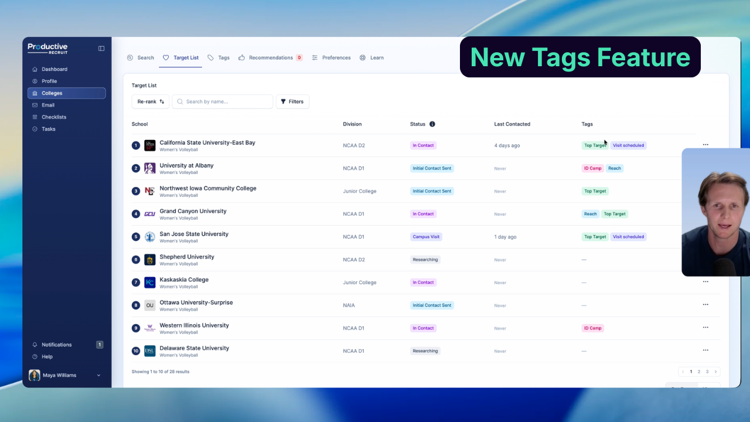
Task: Click the next page arrow
Action: 715,372
